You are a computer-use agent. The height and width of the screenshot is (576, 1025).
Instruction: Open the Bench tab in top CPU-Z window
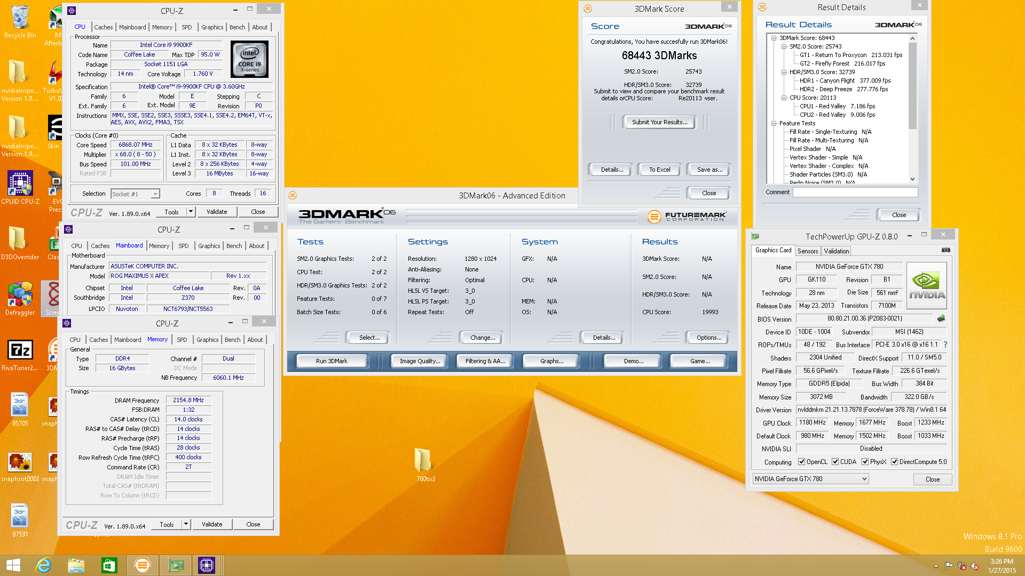pos(237,27)
